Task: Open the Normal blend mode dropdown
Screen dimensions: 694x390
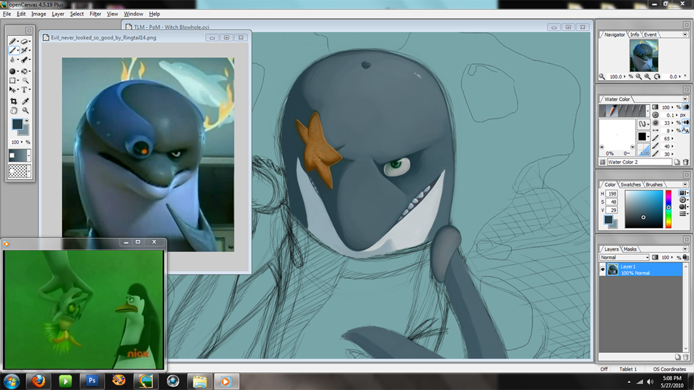Action: click(624, 257)
